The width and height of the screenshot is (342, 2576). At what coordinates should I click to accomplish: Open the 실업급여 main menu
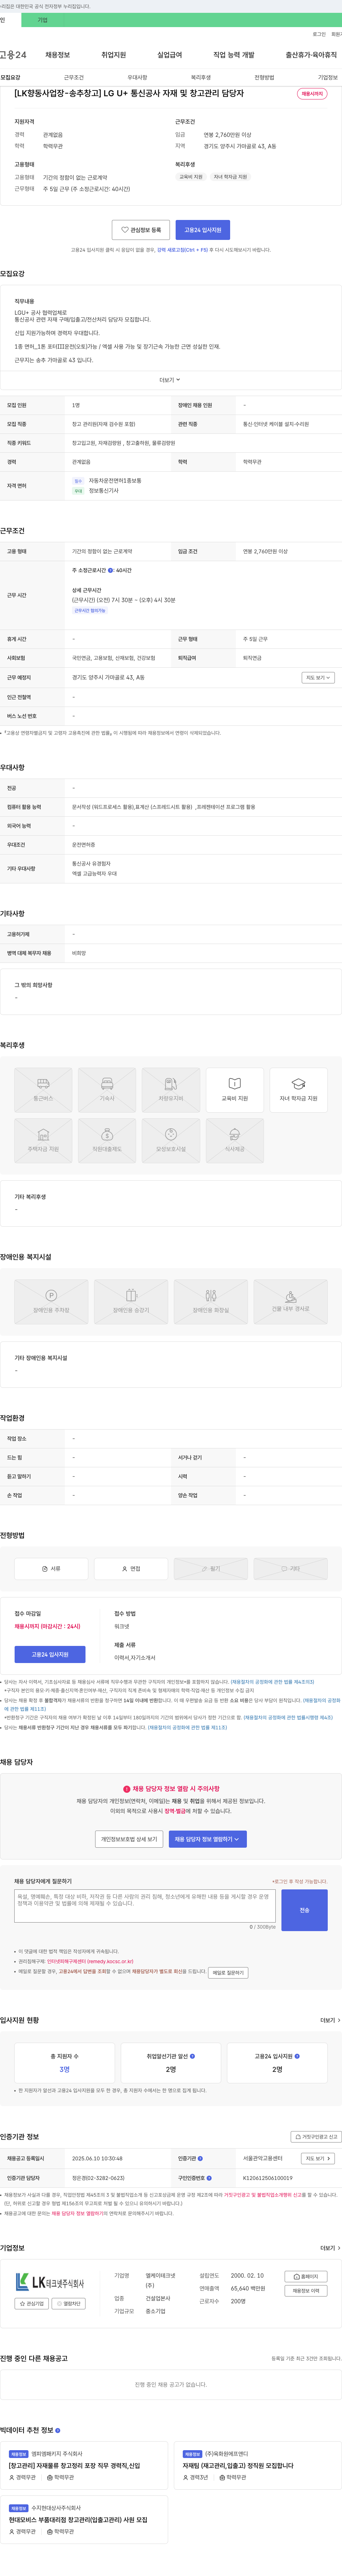pos(170,55)
